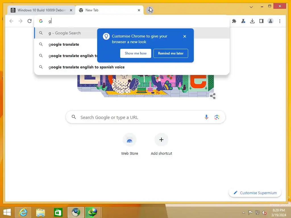Select the New Tab tab
This screenshot has height=218, width=291.
click(x=109, y=10)
